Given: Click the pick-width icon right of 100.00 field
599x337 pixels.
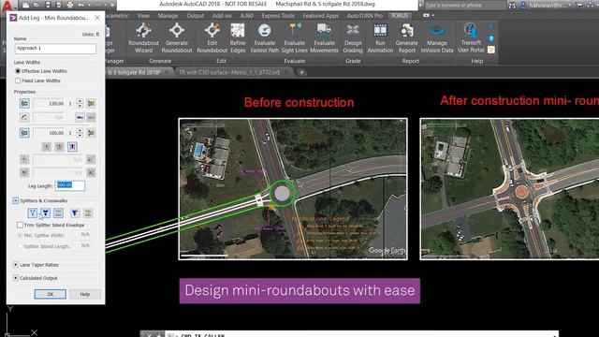Looking at the screenshot, I should point(91,133).
